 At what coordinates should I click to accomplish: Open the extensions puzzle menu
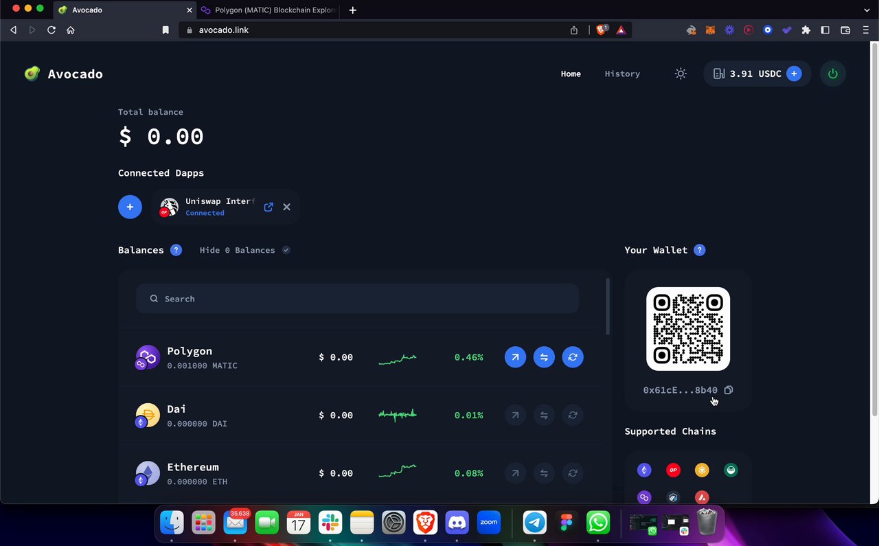(806, 30)
